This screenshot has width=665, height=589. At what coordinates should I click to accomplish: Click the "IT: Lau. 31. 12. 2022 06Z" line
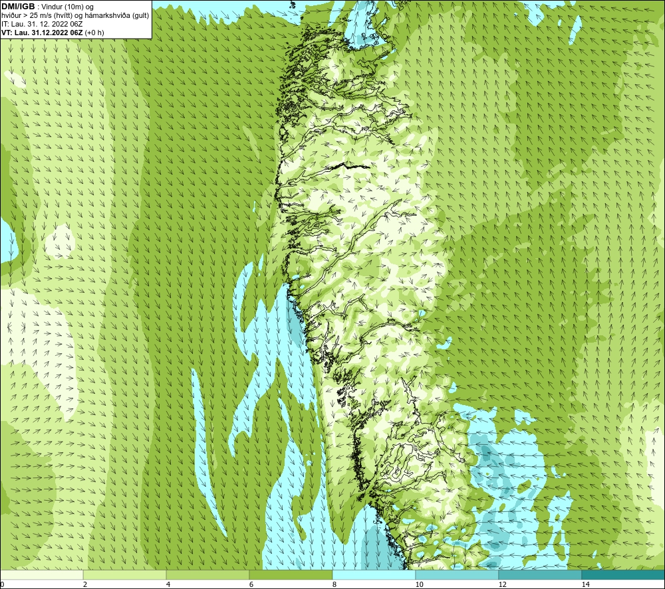click(42, 24)
